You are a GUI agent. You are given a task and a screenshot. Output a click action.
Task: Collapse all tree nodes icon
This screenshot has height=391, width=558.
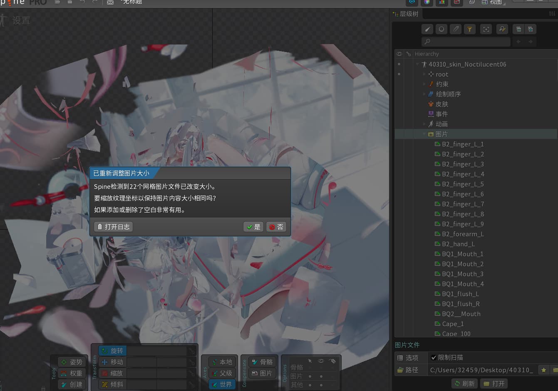(518, 29)
